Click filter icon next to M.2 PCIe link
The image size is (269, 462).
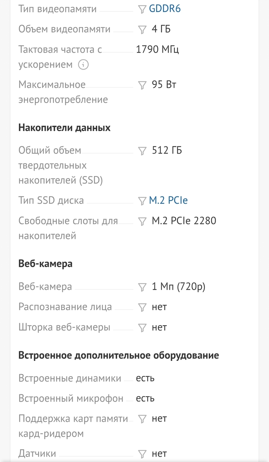tap(142, 201)
